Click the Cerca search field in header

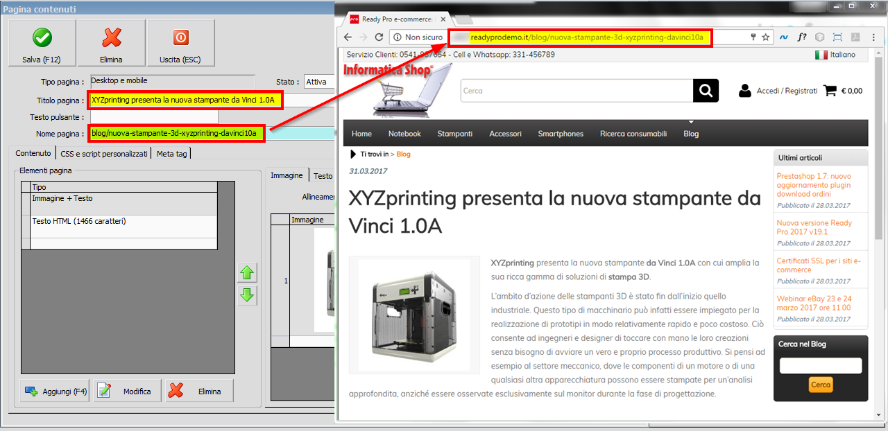[x=577, y=91]
